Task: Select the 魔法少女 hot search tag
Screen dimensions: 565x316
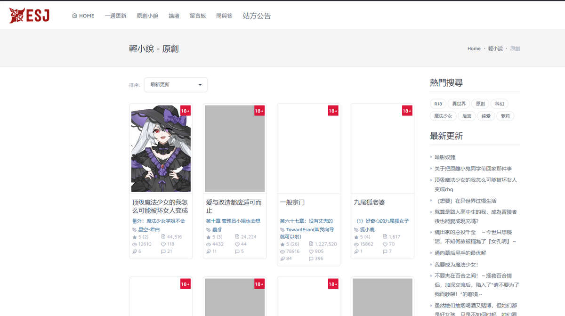Action: (x=443, y=116)
